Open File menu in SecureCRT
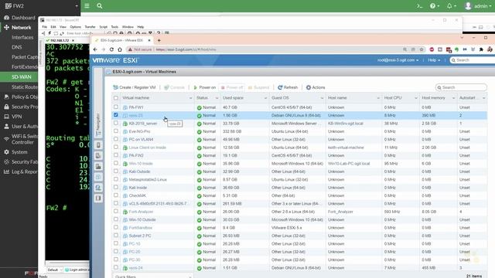Screen dimensions: 495x278 45,27
